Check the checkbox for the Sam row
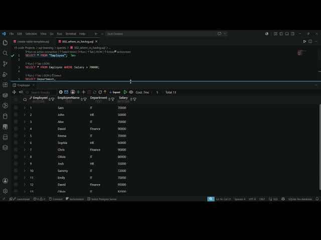Viewport: 321px width, 240px height. point(16,107)
